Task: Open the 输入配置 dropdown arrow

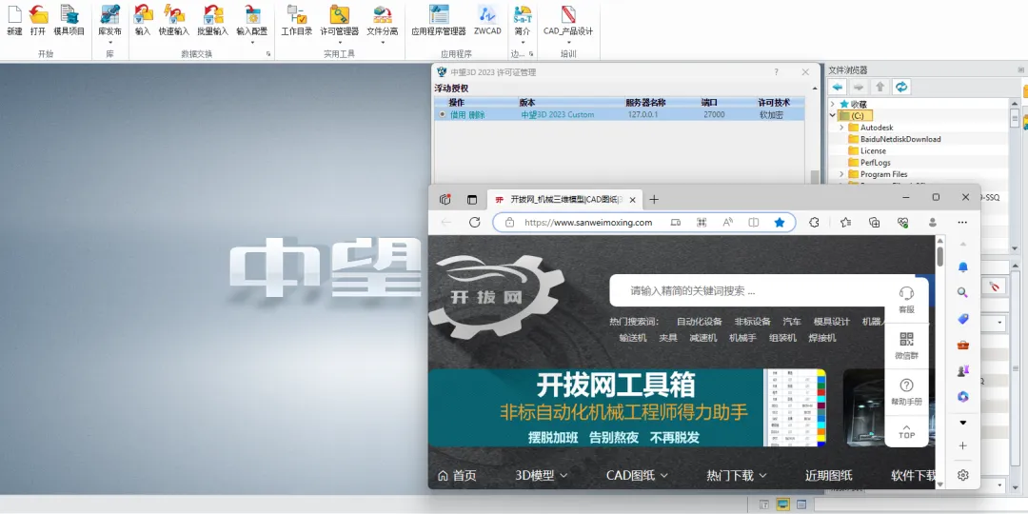Action: click(251, 43)
